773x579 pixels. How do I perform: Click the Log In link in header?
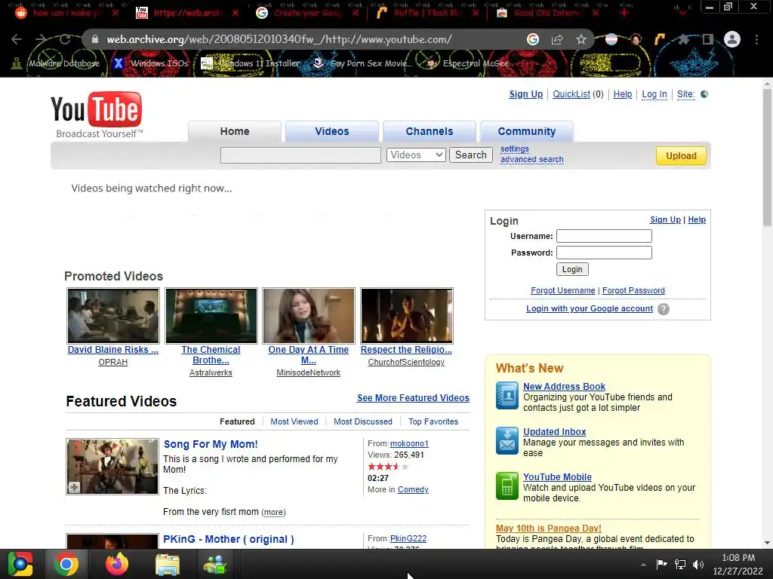coord(654,94)
